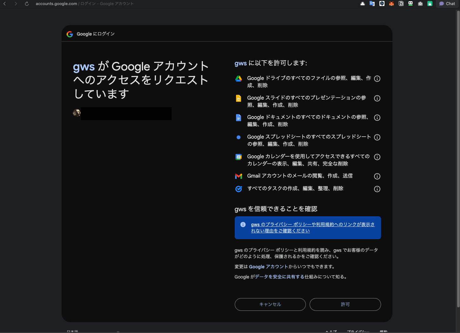This screenshot has width=460, height=333.
Task: Click the Google Tasks permission icon
Action: tap(239, 189)
